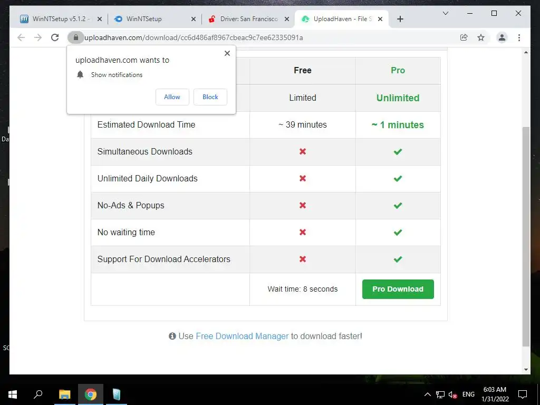Click green check for Unlimited Daily Downloads

tap(398, 178)
